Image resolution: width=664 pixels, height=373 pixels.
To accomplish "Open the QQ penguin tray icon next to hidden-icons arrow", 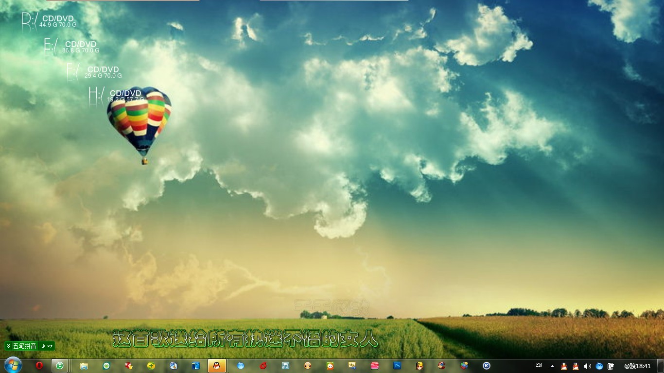I will 564,366.
